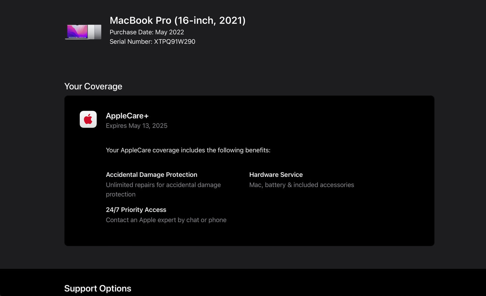Click the black coverage details card
486x296 pixels.
click(x=249, y=170)
